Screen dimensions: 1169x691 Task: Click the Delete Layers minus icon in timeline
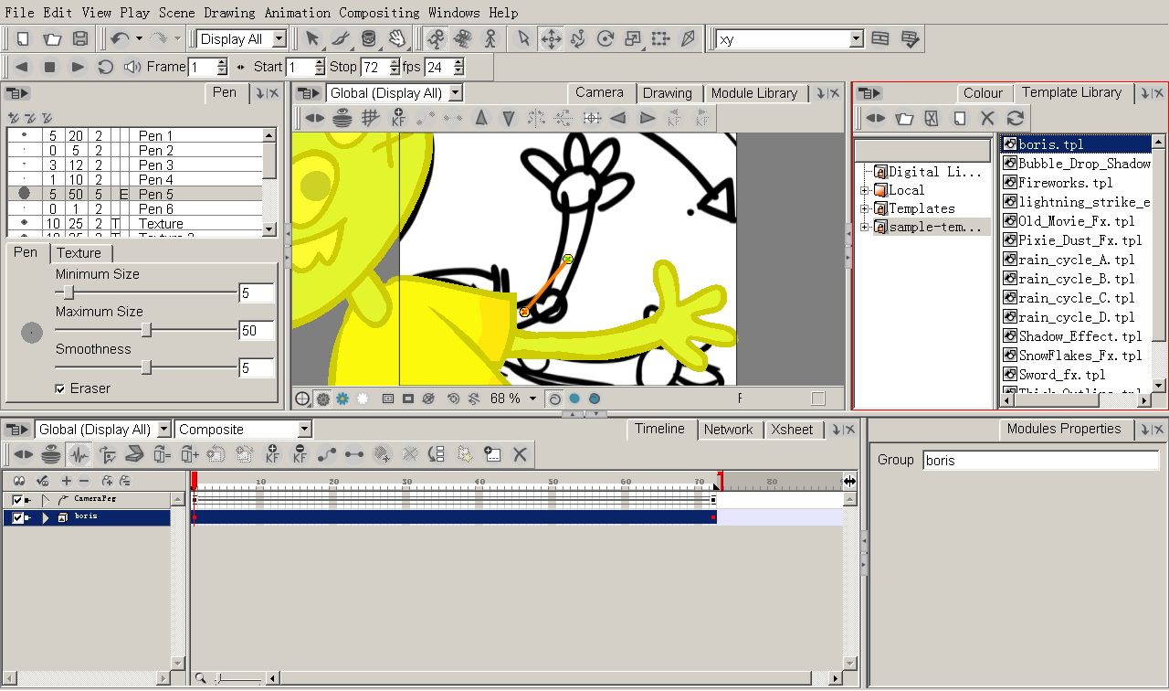click(x=84, y=481)
